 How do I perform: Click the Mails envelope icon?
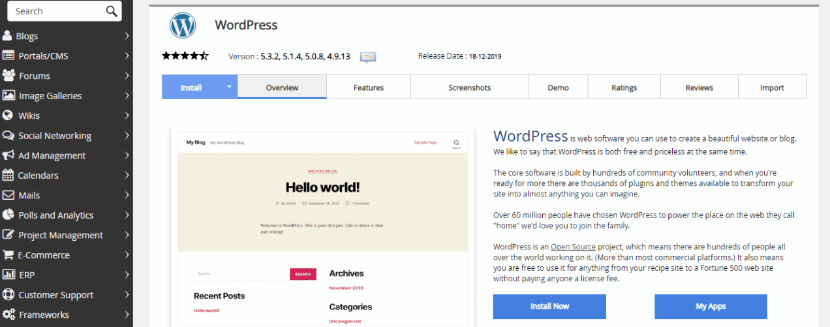pos(8,195)
